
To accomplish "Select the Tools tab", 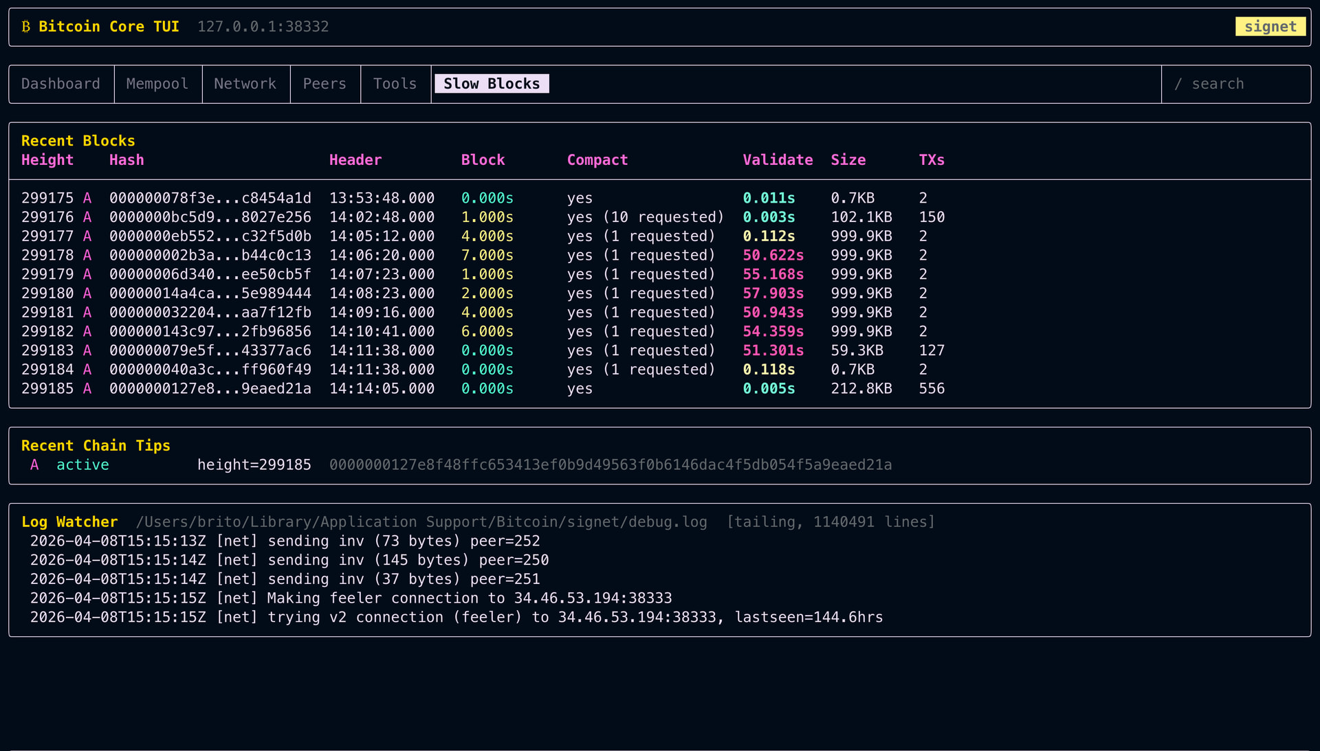I will [395, 84].
